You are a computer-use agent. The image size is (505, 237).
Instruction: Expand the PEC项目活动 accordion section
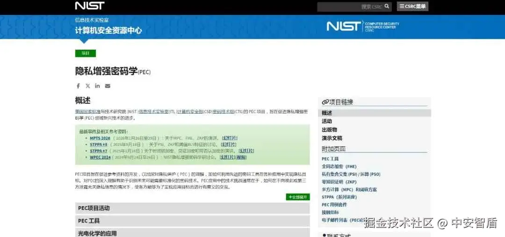pyautogui.click(x=192, y=208)
